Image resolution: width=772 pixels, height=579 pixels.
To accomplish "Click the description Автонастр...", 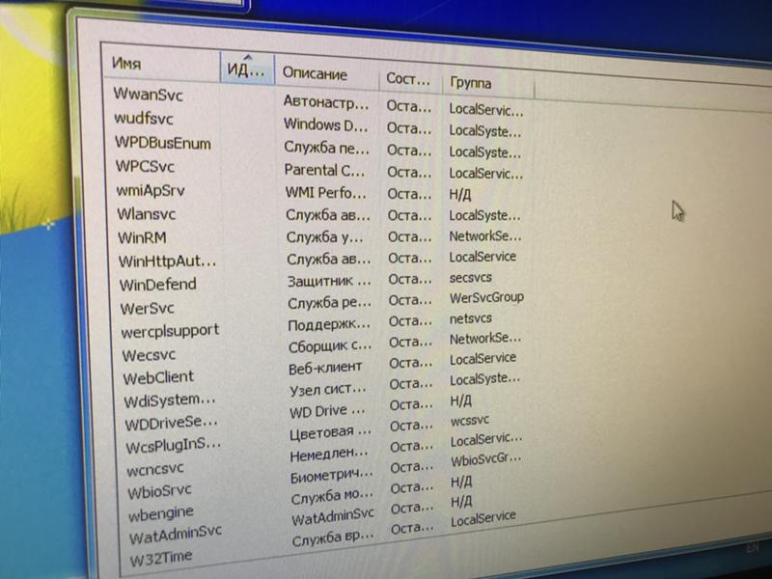I will tap(326, 102).
